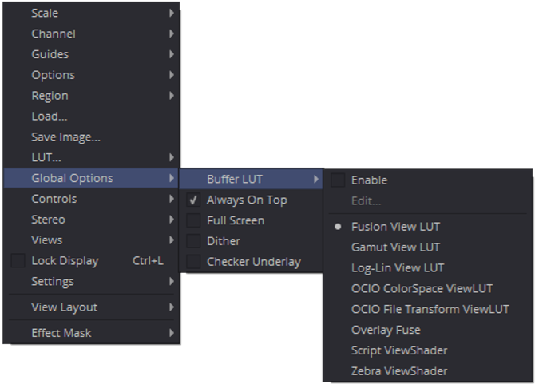The image size is (539, 384).
Task: Expand the Scale submenu
Action: pyautogui.click(x=45, y=13)
